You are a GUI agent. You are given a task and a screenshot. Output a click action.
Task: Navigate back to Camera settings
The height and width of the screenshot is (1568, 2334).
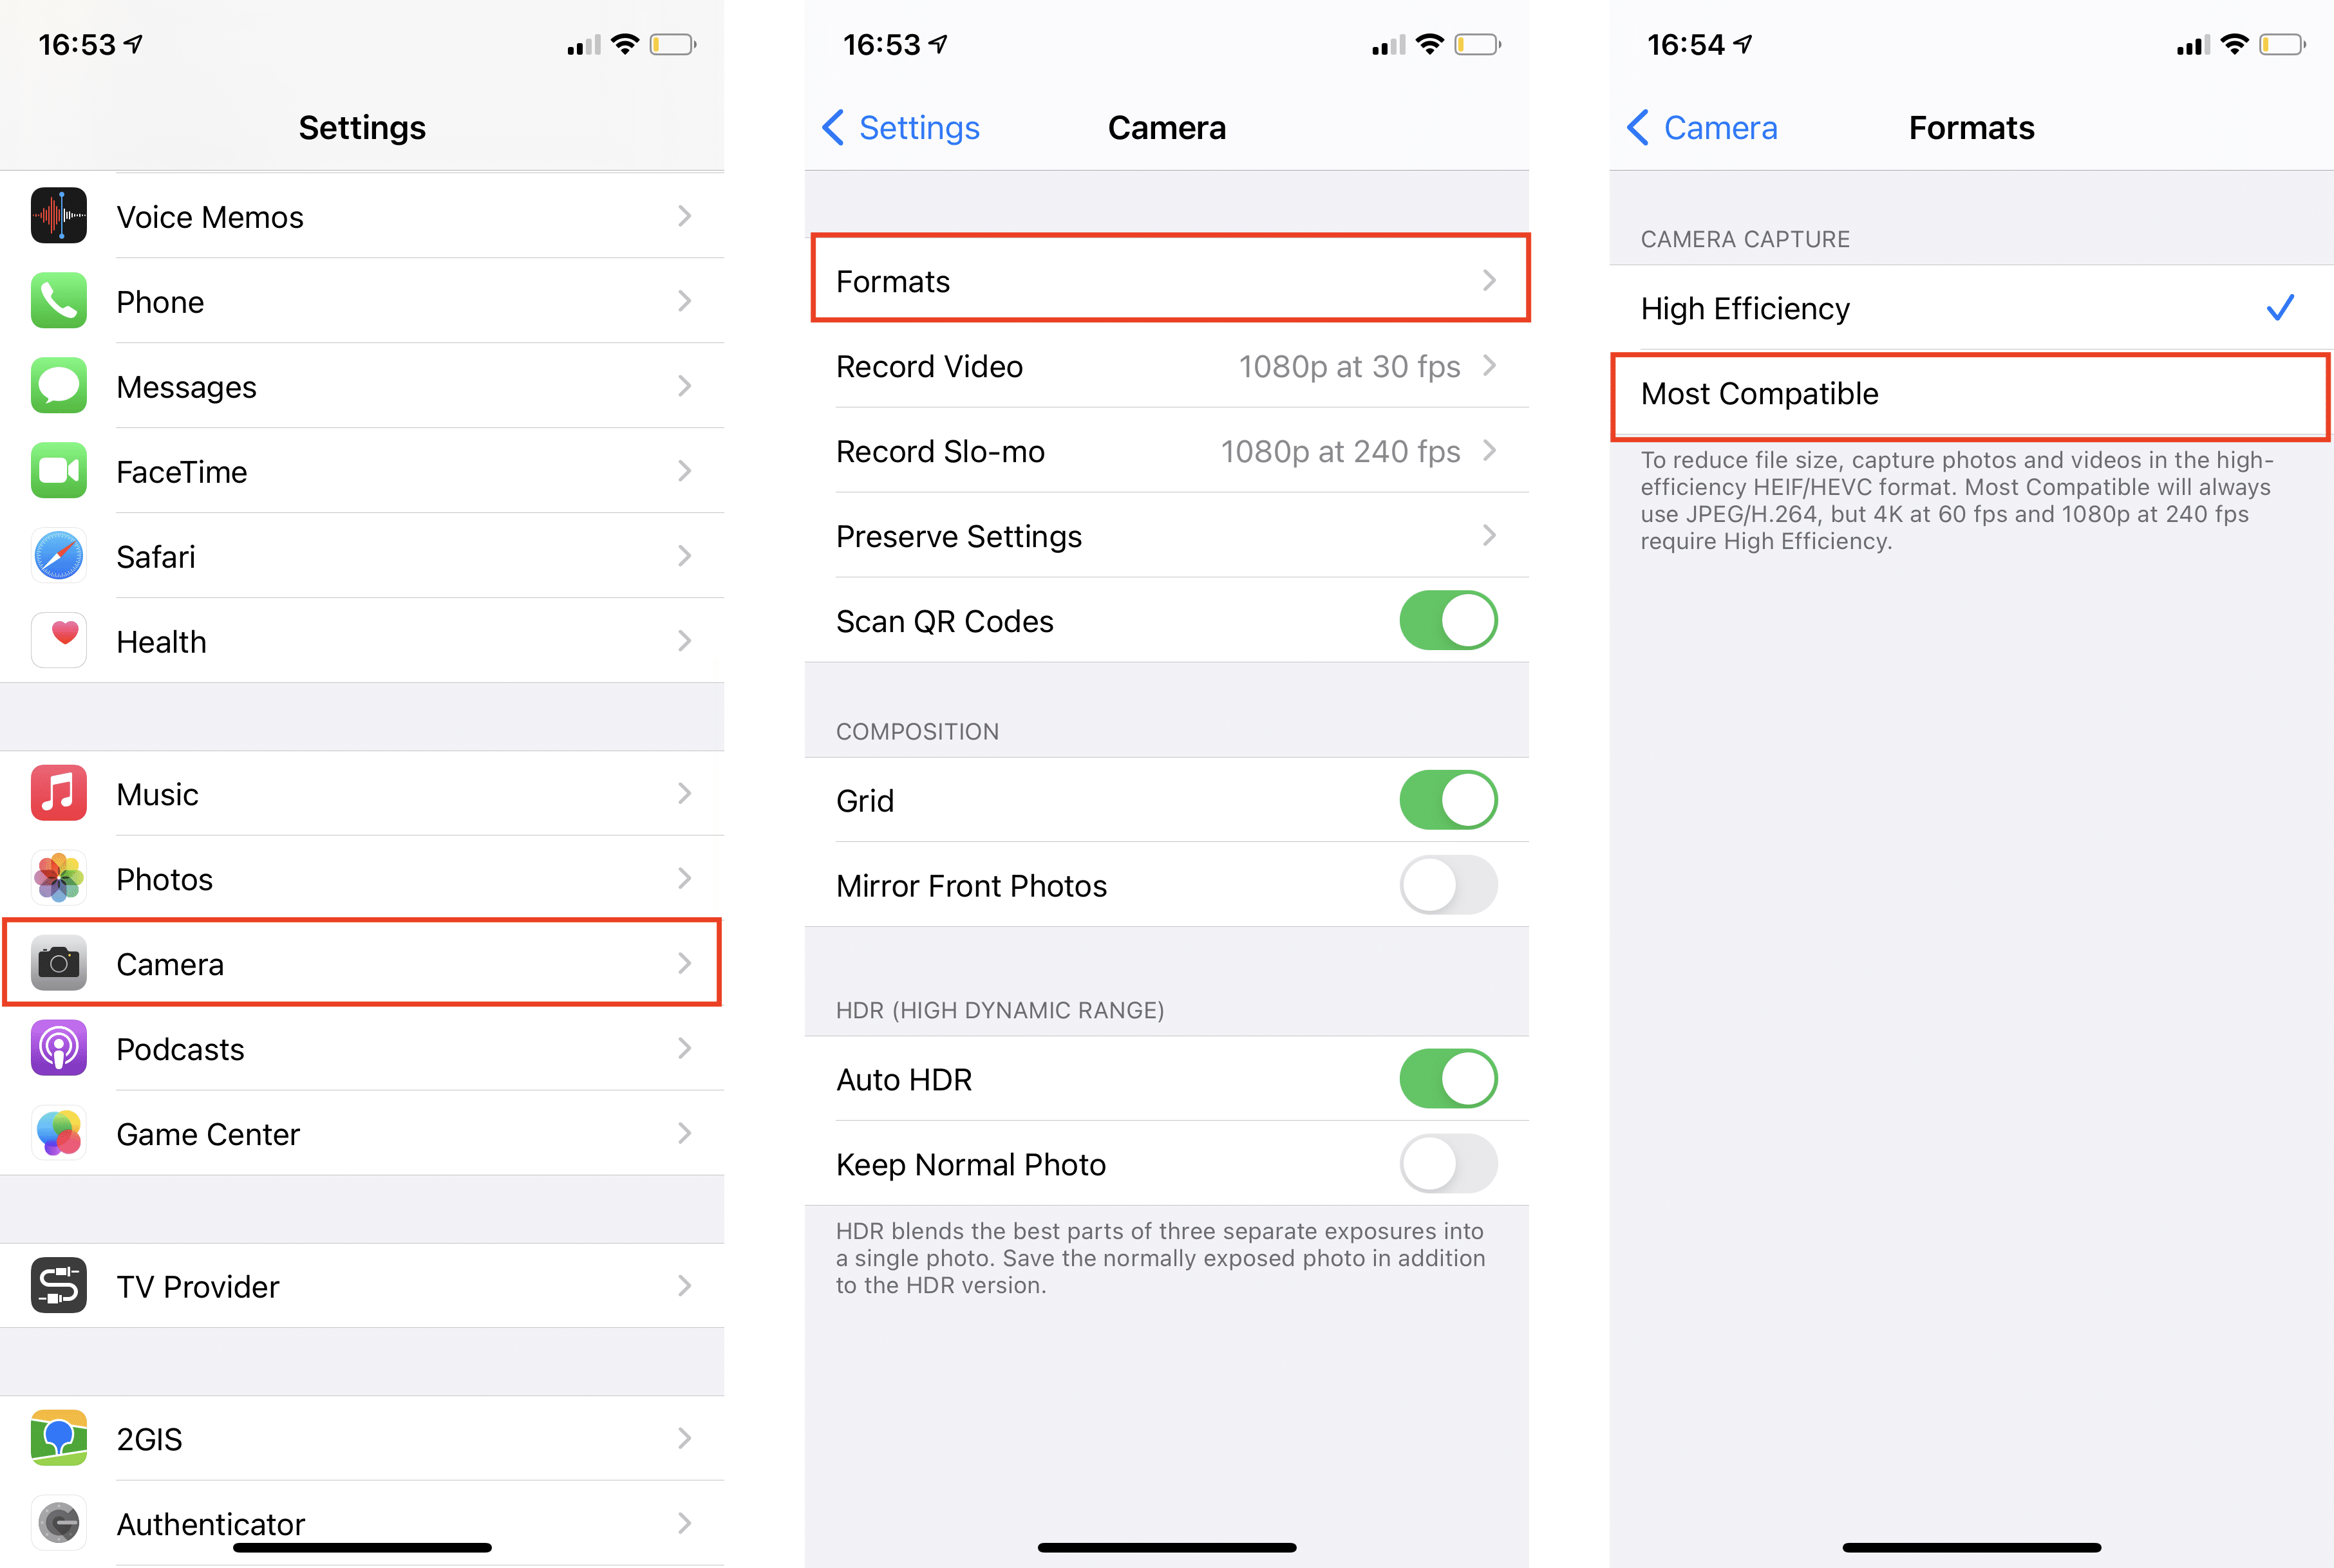click(1693, 127)
